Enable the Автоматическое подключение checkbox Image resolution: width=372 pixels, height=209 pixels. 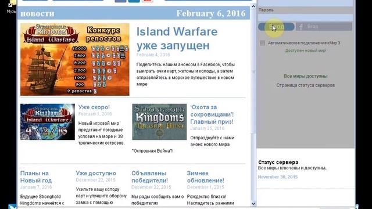(x=262, y=43)
